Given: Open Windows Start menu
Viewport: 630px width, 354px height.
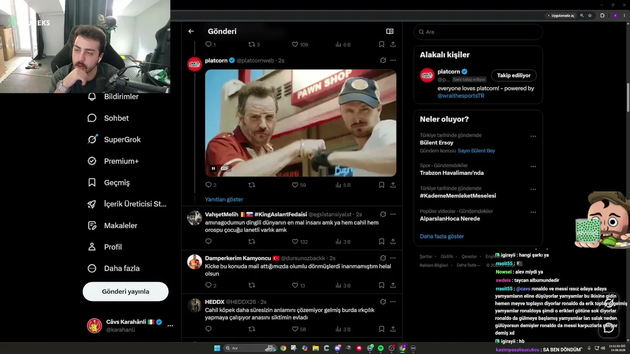Looking at the screenshot, I should pyautogui.click(x=217, y=348).
